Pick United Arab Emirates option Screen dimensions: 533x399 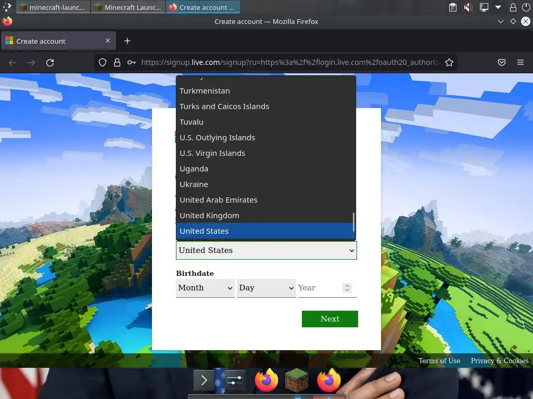pyautogui.click(x=266, y=200)
